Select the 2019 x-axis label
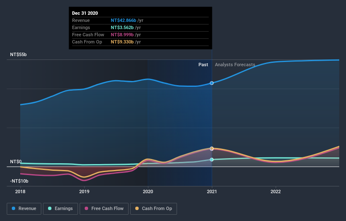346x221 pixels. click(x=84, y=191)
